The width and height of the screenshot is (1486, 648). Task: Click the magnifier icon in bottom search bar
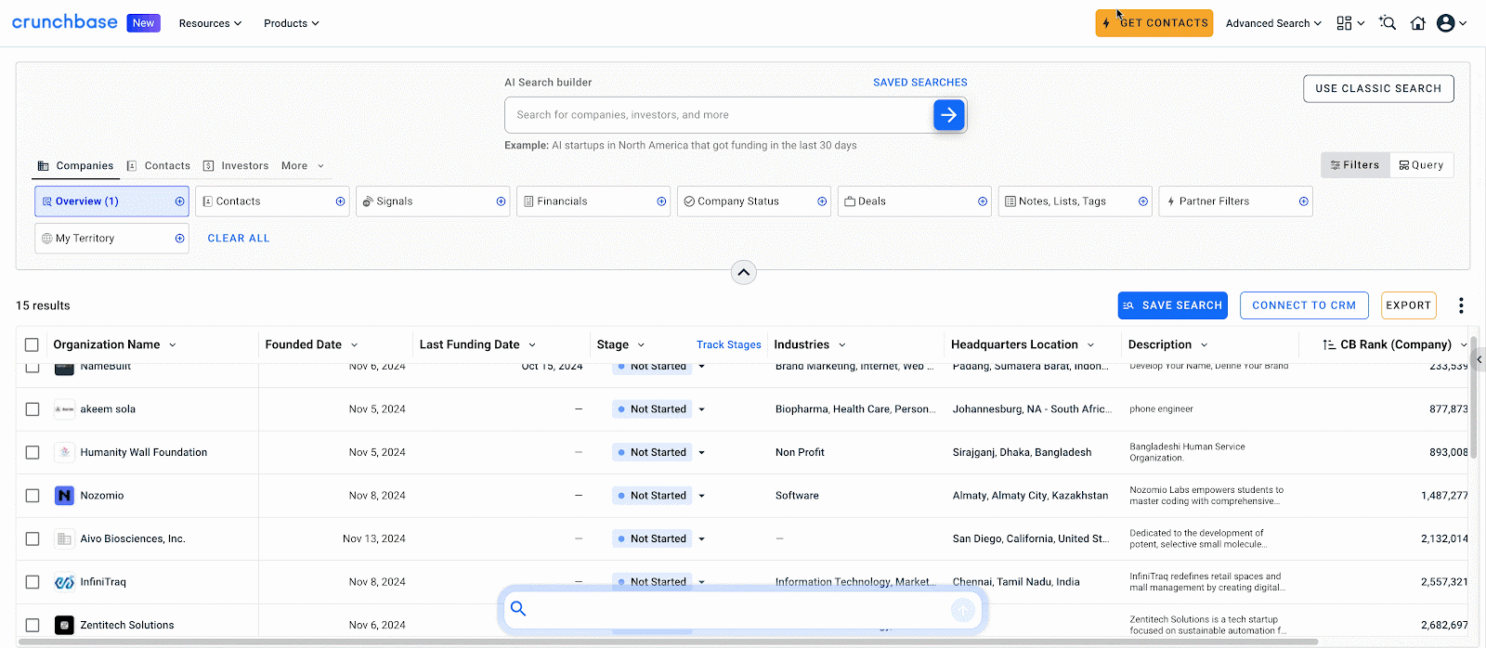coord(518,609)
